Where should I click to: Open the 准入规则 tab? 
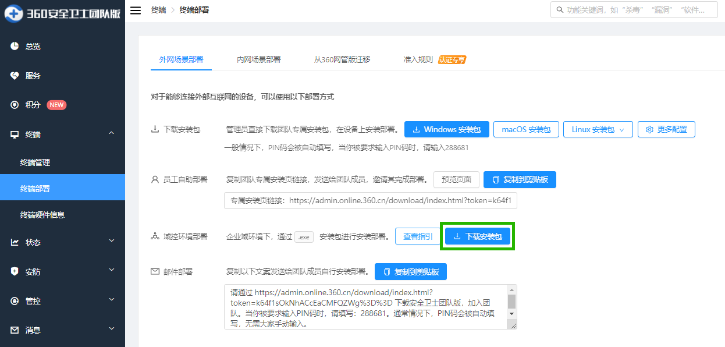[418, 59]
